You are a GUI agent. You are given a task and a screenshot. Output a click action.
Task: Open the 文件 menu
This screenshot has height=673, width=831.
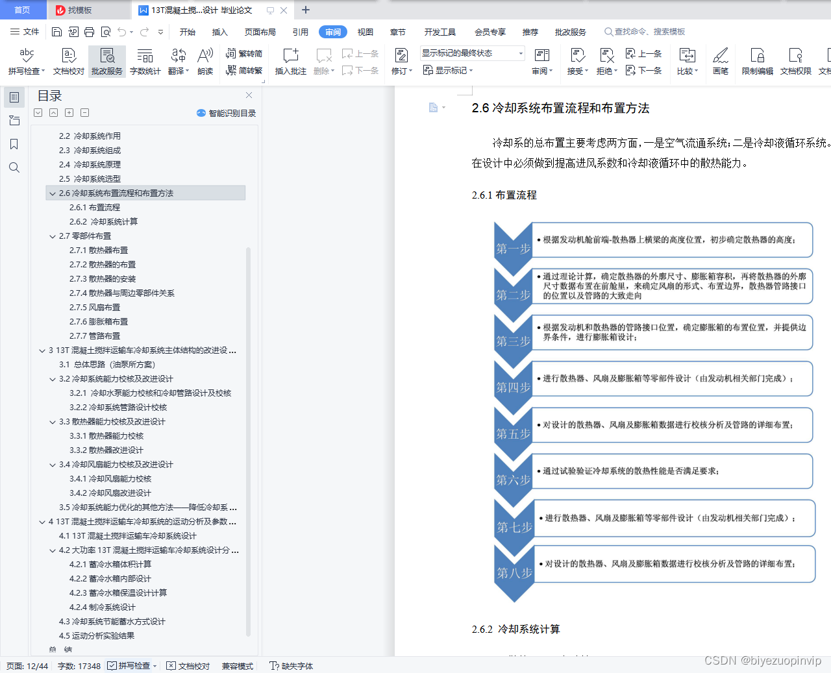(x=25, y=32)
